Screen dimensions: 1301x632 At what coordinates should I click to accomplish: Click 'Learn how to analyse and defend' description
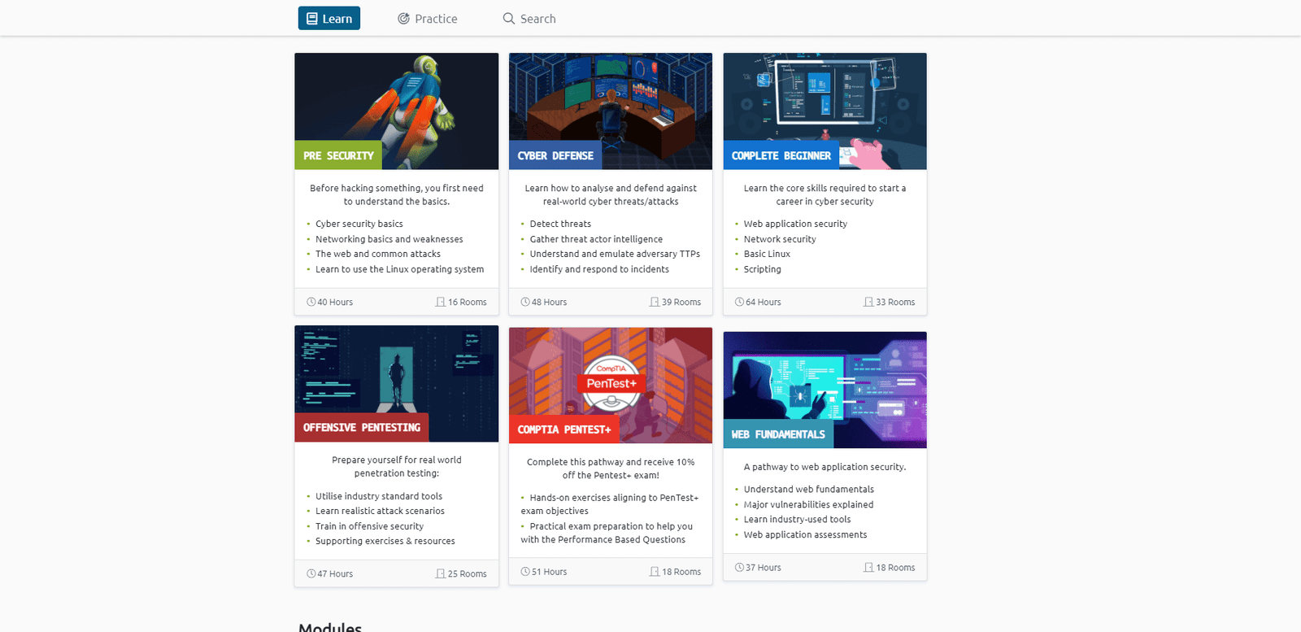[x=611, y=194]
